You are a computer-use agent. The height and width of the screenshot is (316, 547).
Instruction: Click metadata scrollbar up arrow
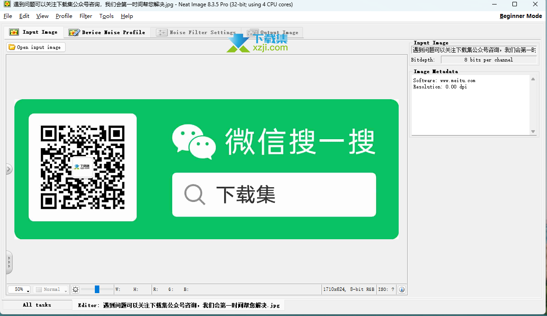[533, 79]
